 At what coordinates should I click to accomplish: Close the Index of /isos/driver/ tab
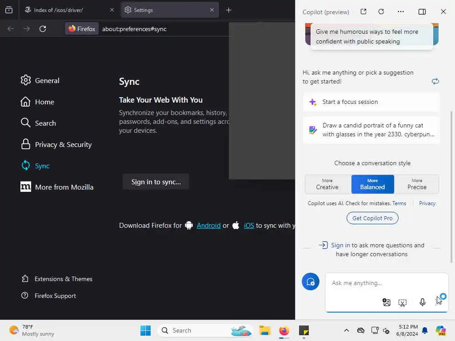pyautogui.click(x=112, y=10)
